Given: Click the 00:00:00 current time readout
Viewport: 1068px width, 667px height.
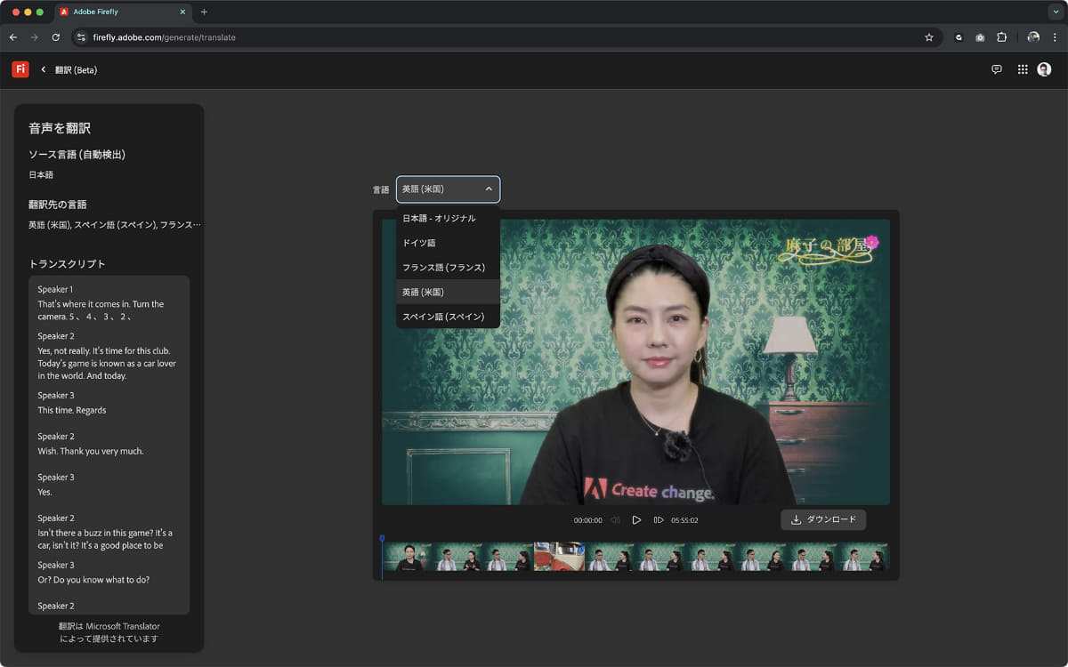Looking at the screenshot, I should 587,520.
